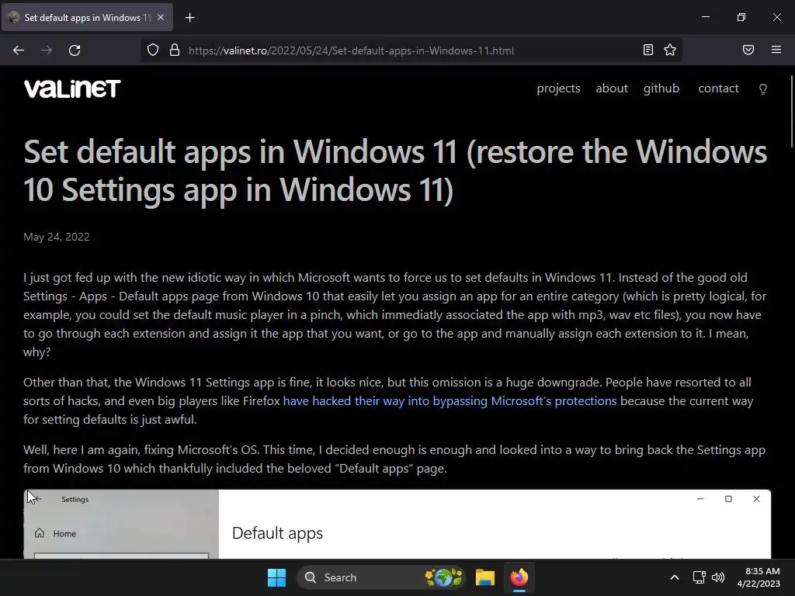The height and width of the screenshot is (596, 795).
Task: Click the URL address bar
Action: coord(351,50)
